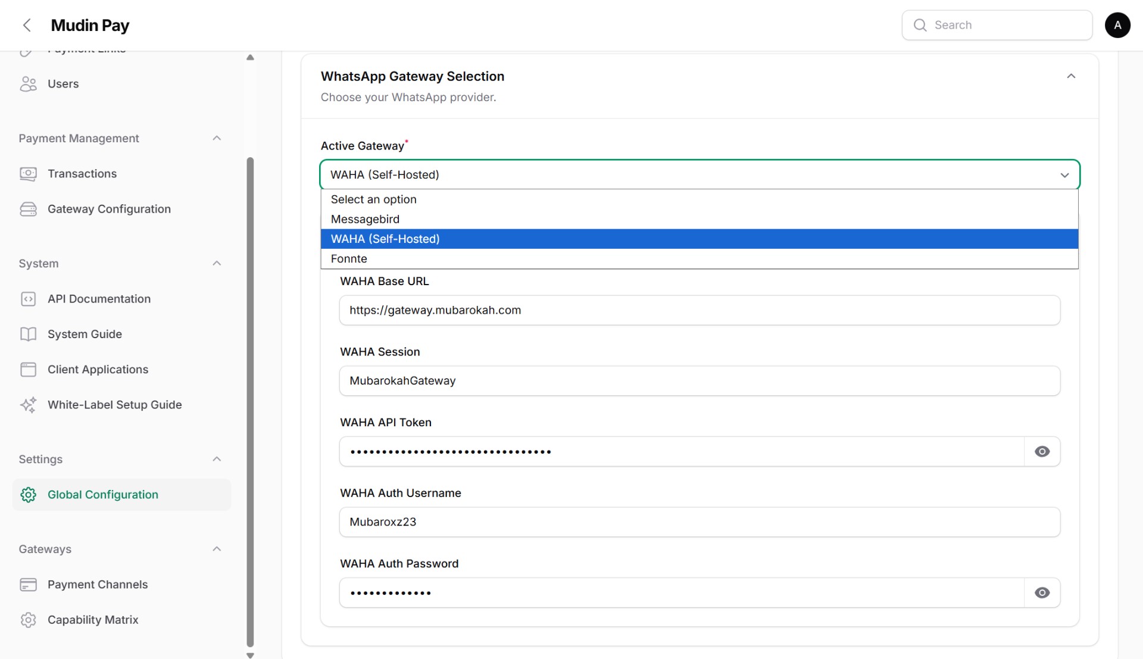
Task: Click the White-Label Setup Guide sparkle icon
Action: pyautogui.click(x=28, y=405)
